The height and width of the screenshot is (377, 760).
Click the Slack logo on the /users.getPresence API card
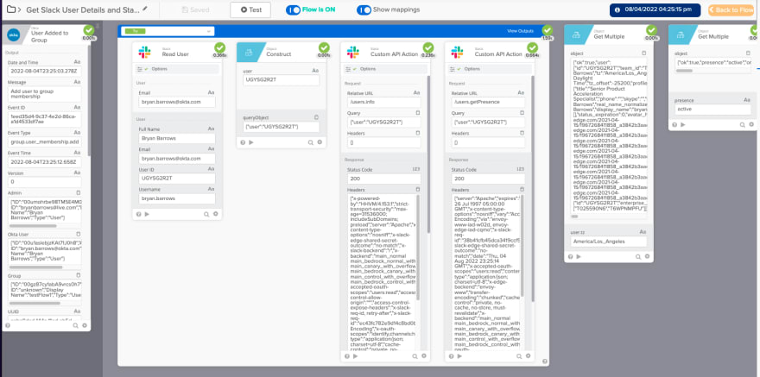click(x=457, y=52)
